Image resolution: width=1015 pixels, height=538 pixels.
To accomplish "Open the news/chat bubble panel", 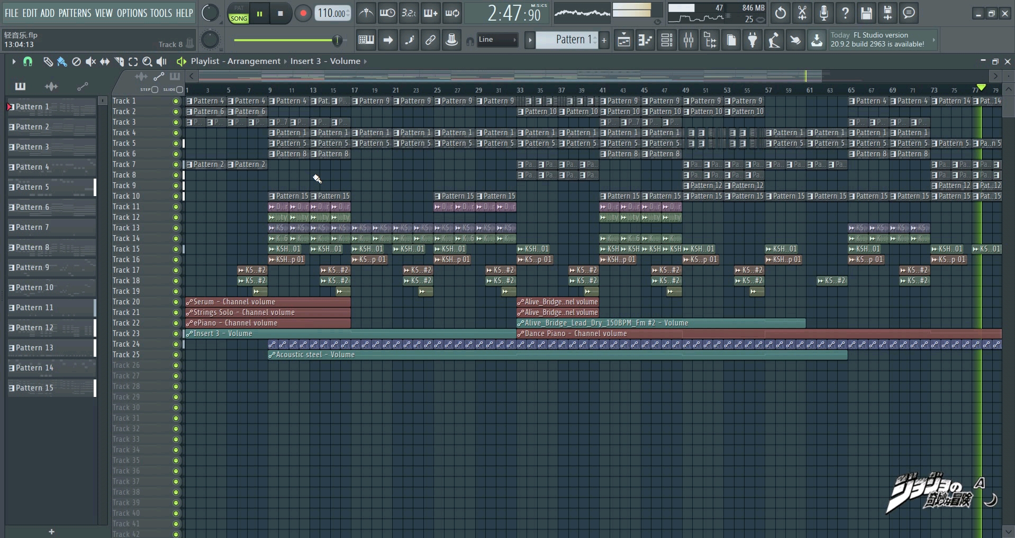I will [x=909, y=13].
